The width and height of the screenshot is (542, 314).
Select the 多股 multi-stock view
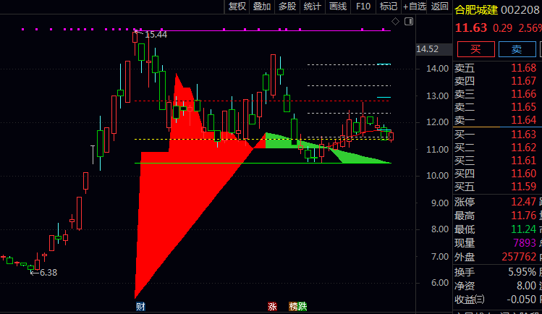coord(287,7)
